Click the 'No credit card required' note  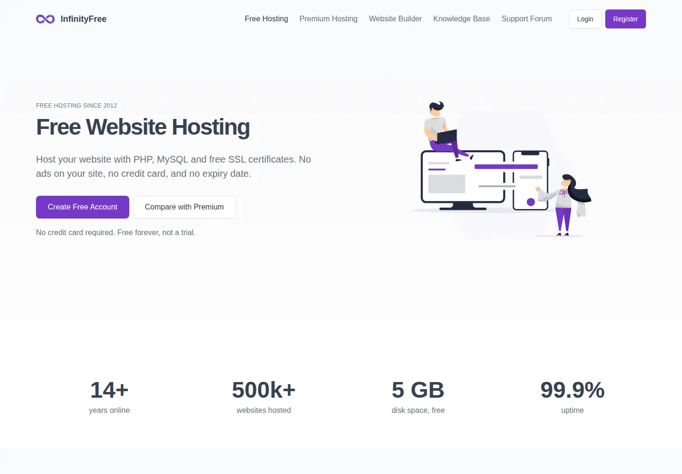[116, 233]
